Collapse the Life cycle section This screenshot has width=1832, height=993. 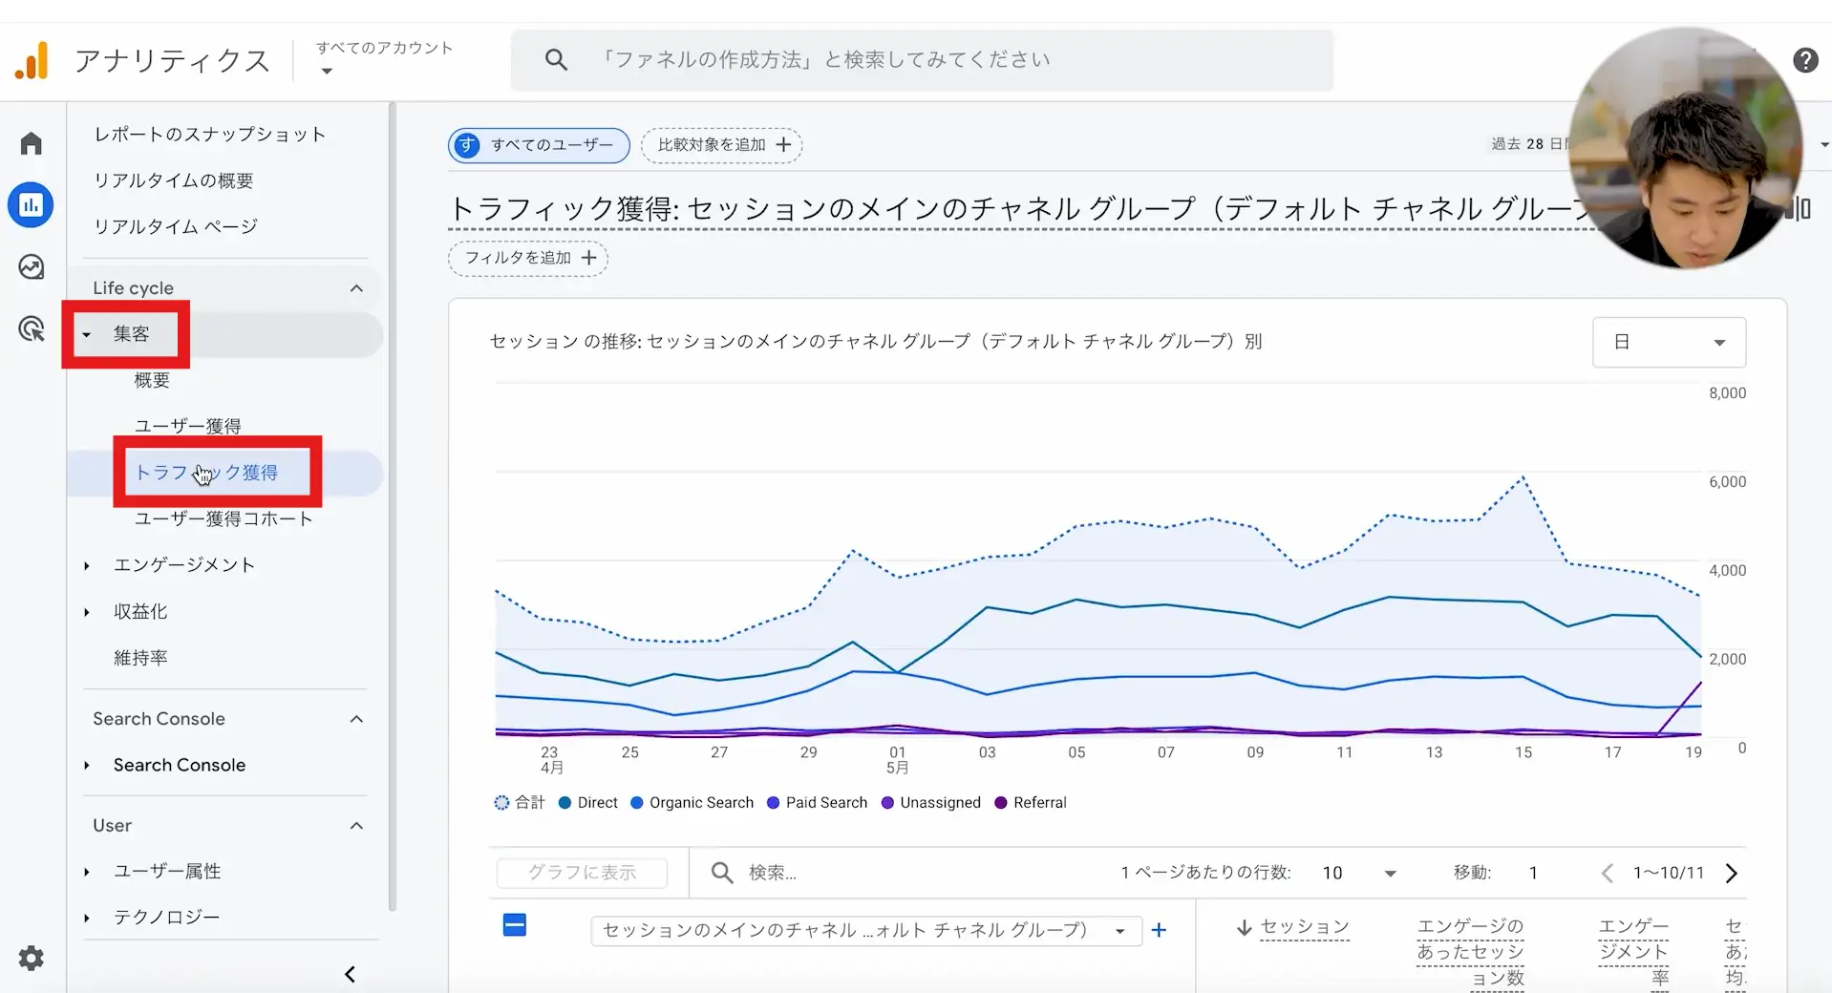355,288
